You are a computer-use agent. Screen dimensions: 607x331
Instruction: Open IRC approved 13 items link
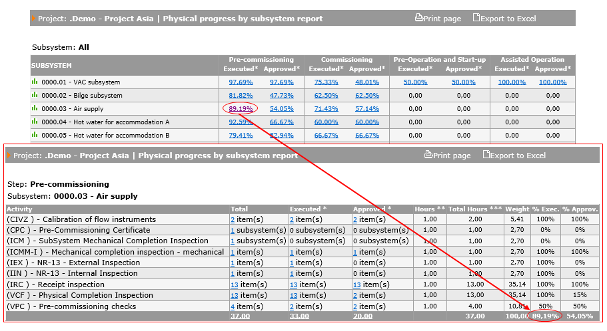pyautogui.click(x=357, y=284)
